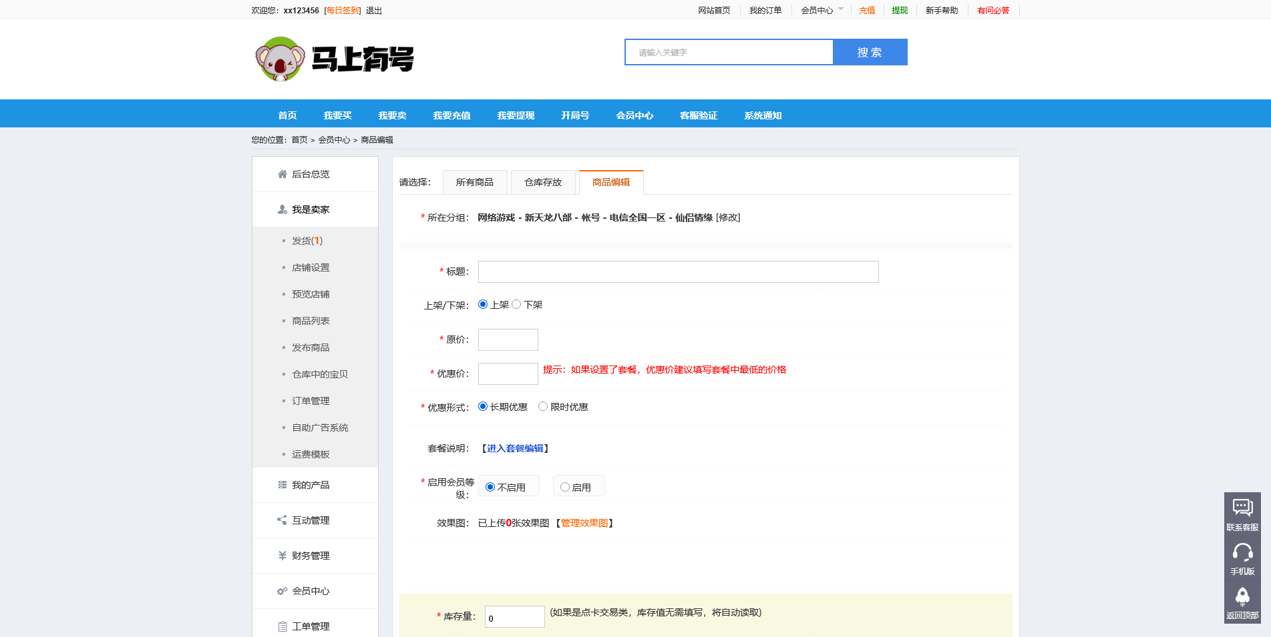1271x637 pixels.
Task: Click the orange 充值 top link
Action: point(867,11)
